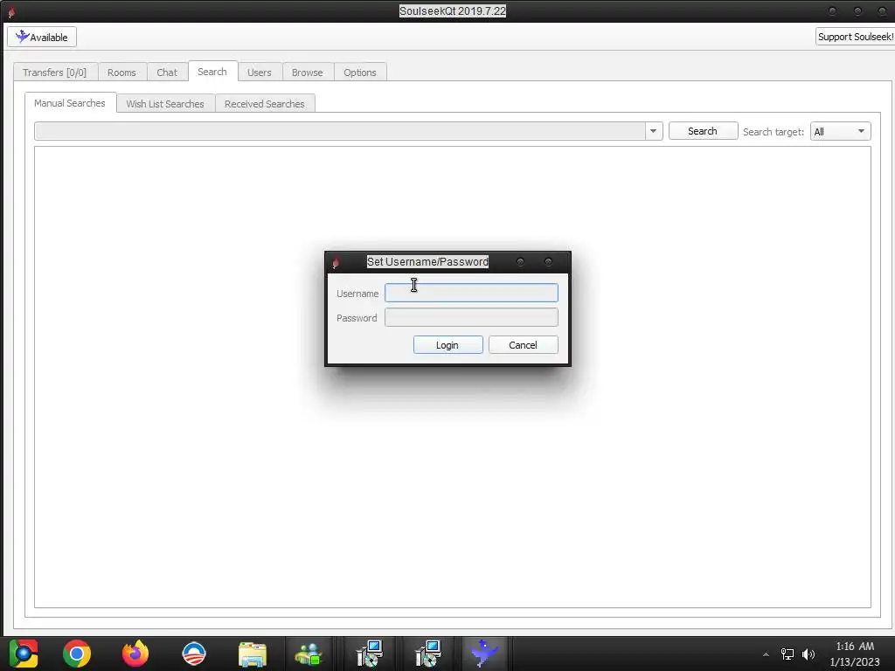Show hidden system tray icons arrow

[x=766, y=654]
